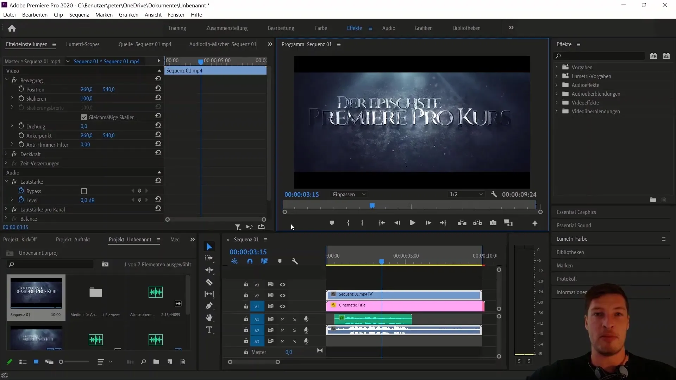This screenshot has width=676, height=380.
Task: Toggle timeline snap magnet icon
Action: [x=250, y=261]
